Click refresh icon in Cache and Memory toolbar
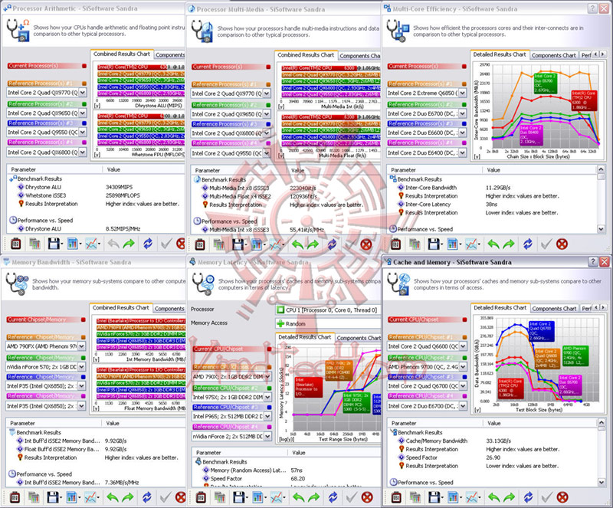The width and height of the screenshot is (613, 508). tap(528, 497)
